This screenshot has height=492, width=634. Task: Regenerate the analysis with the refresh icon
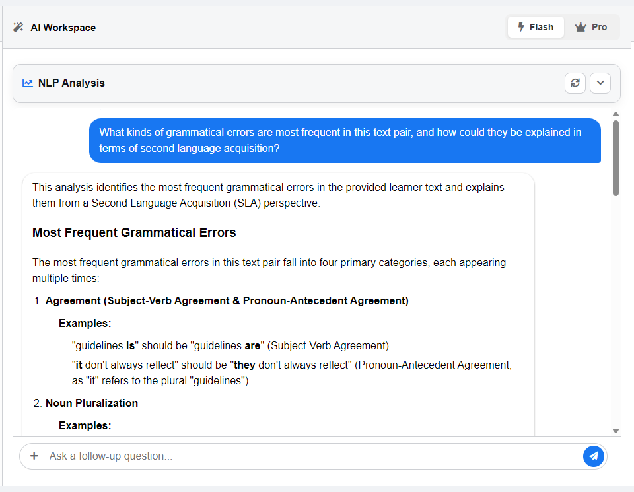(575, 83)
